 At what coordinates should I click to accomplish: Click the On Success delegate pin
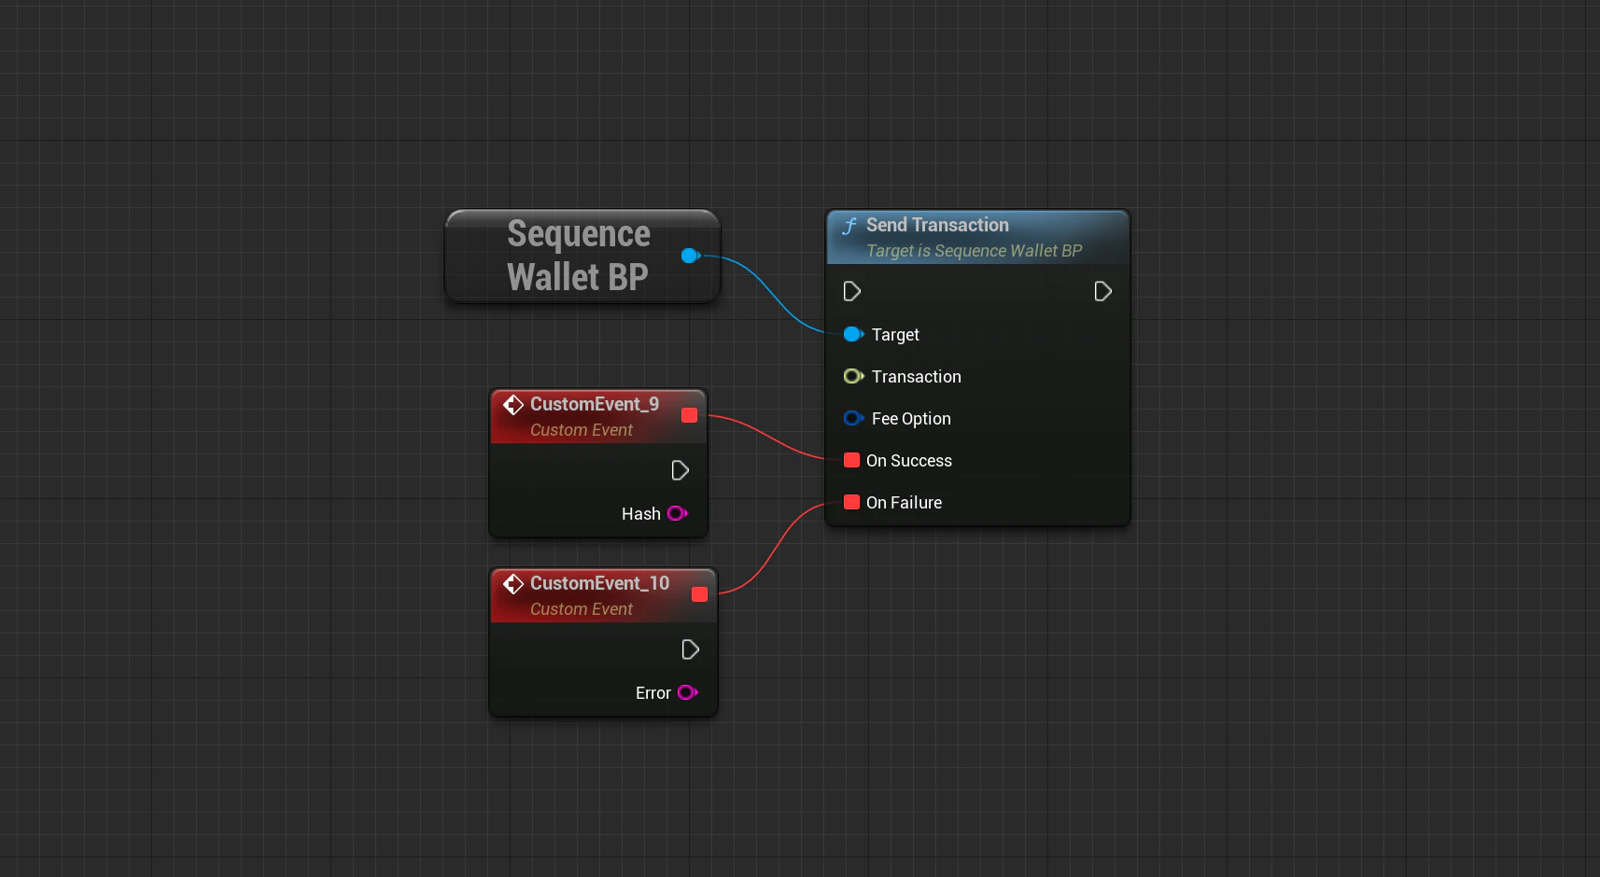click(x=851, y=460)
